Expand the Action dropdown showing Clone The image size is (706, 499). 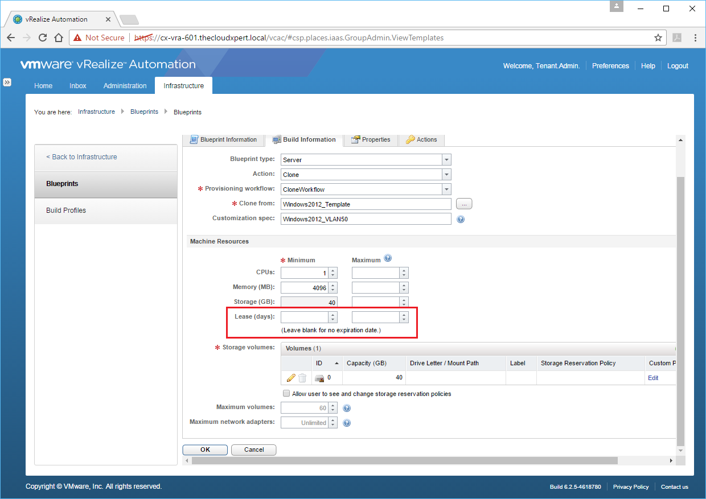(446, 175)
